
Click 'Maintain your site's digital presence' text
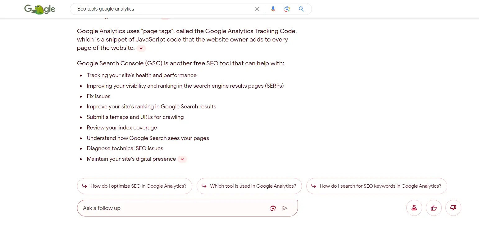pyautogui.click(x=131, y=159)
